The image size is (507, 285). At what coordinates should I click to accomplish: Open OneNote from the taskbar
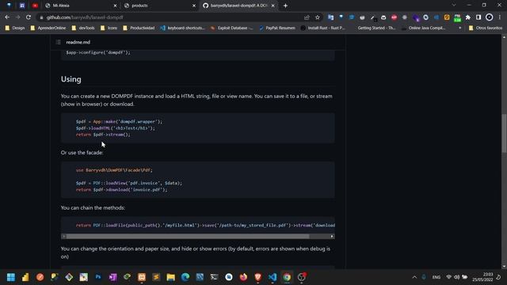[112, 277]
